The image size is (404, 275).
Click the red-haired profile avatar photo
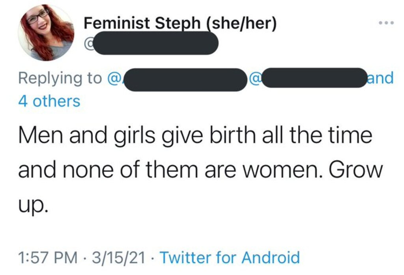[46, 33]
